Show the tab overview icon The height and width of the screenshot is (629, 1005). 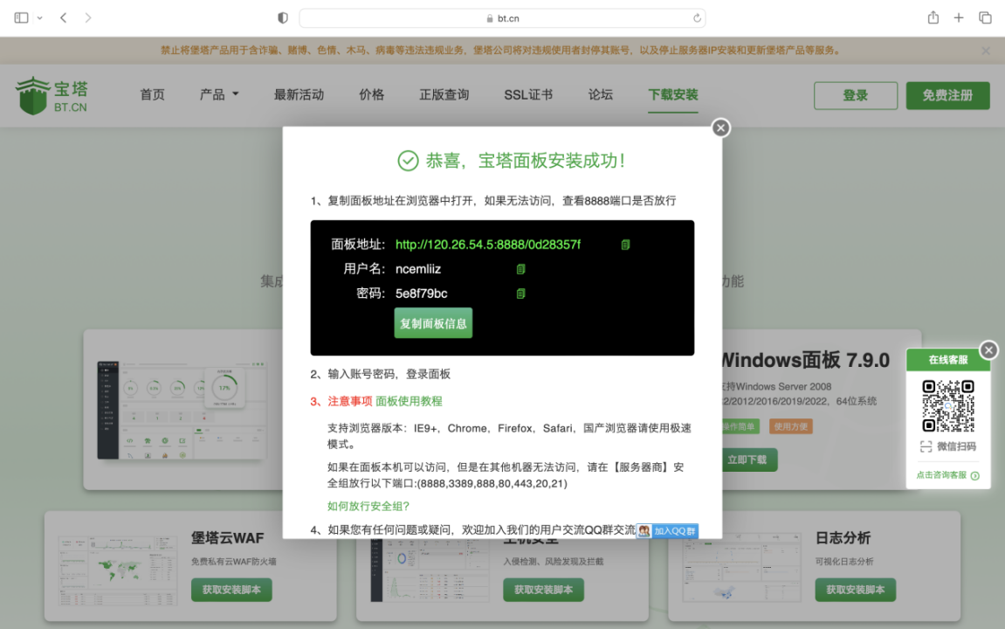click(x=985, y=18)
